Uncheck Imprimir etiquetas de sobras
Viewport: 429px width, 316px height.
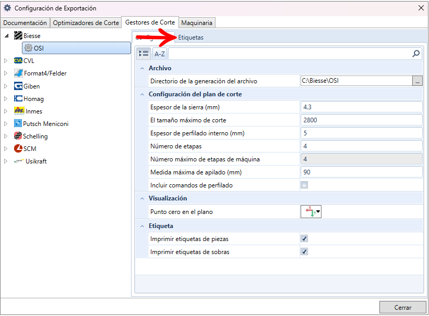point(304,251)
